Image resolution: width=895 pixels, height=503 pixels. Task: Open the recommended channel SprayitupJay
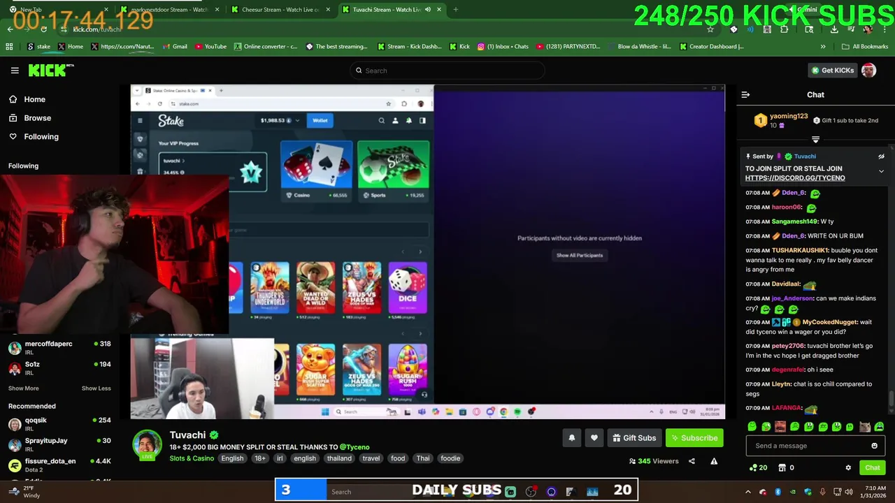[59, 444]
